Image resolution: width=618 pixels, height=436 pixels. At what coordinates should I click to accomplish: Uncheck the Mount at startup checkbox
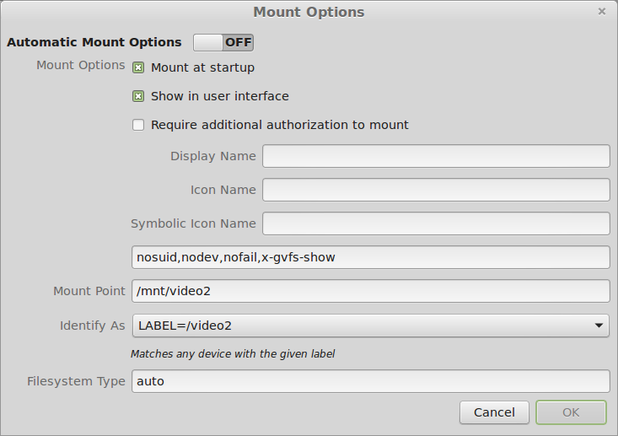[138, 67]
